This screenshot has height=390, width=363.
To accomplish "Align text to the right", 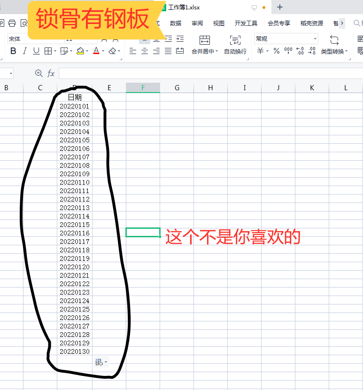I will [156, 51].
